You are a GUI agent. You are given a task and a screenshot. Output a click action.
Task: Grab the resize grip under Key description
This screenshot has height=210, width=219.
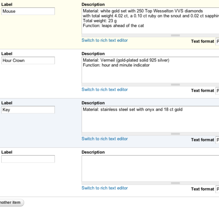(x=175, y=134)
